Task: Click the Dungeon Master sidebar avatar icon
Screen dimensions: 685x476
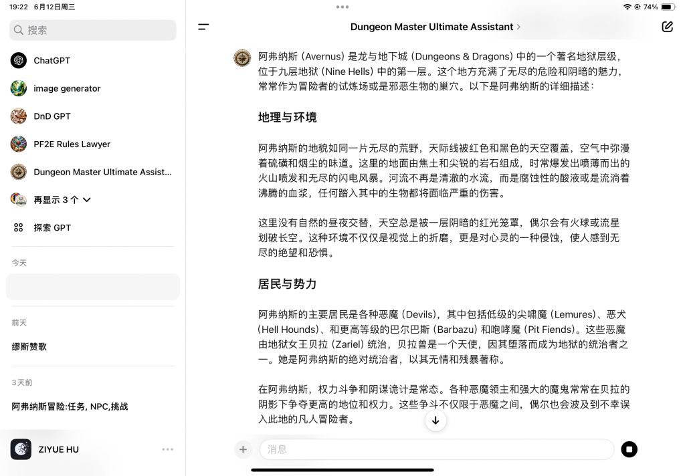Action: (x=18, y=172)
